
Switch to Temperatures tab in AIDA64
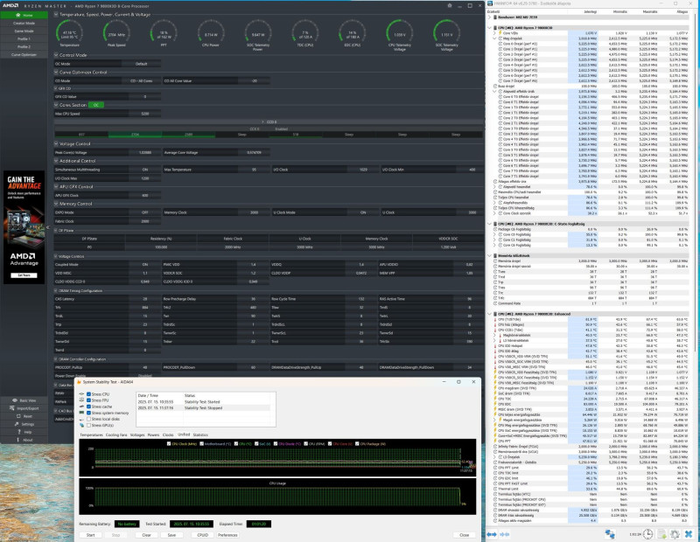pos(91,435)
